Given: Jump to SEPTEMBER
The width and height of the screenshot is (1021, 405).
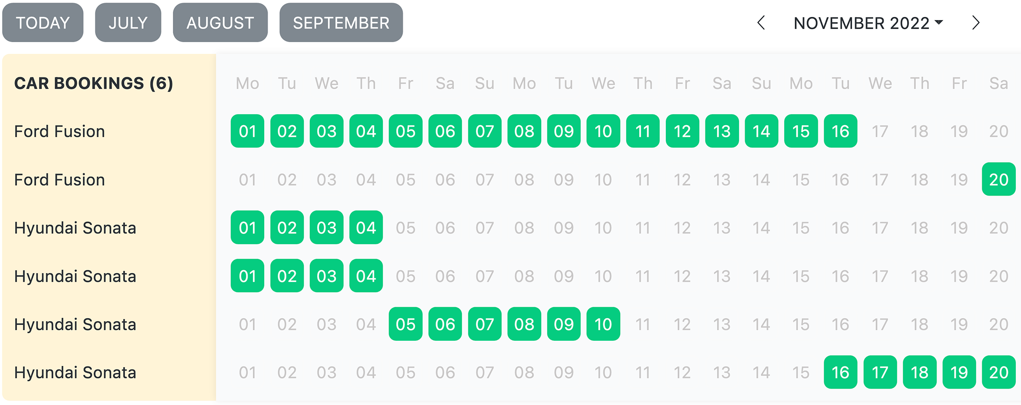Looking at the screenshot, I should [341, 23].
